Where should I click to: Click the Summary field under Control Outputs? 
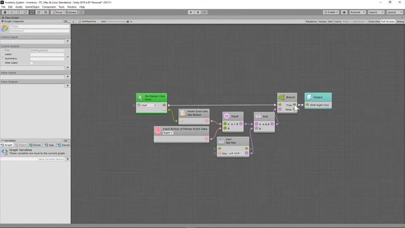pos(47,59)
